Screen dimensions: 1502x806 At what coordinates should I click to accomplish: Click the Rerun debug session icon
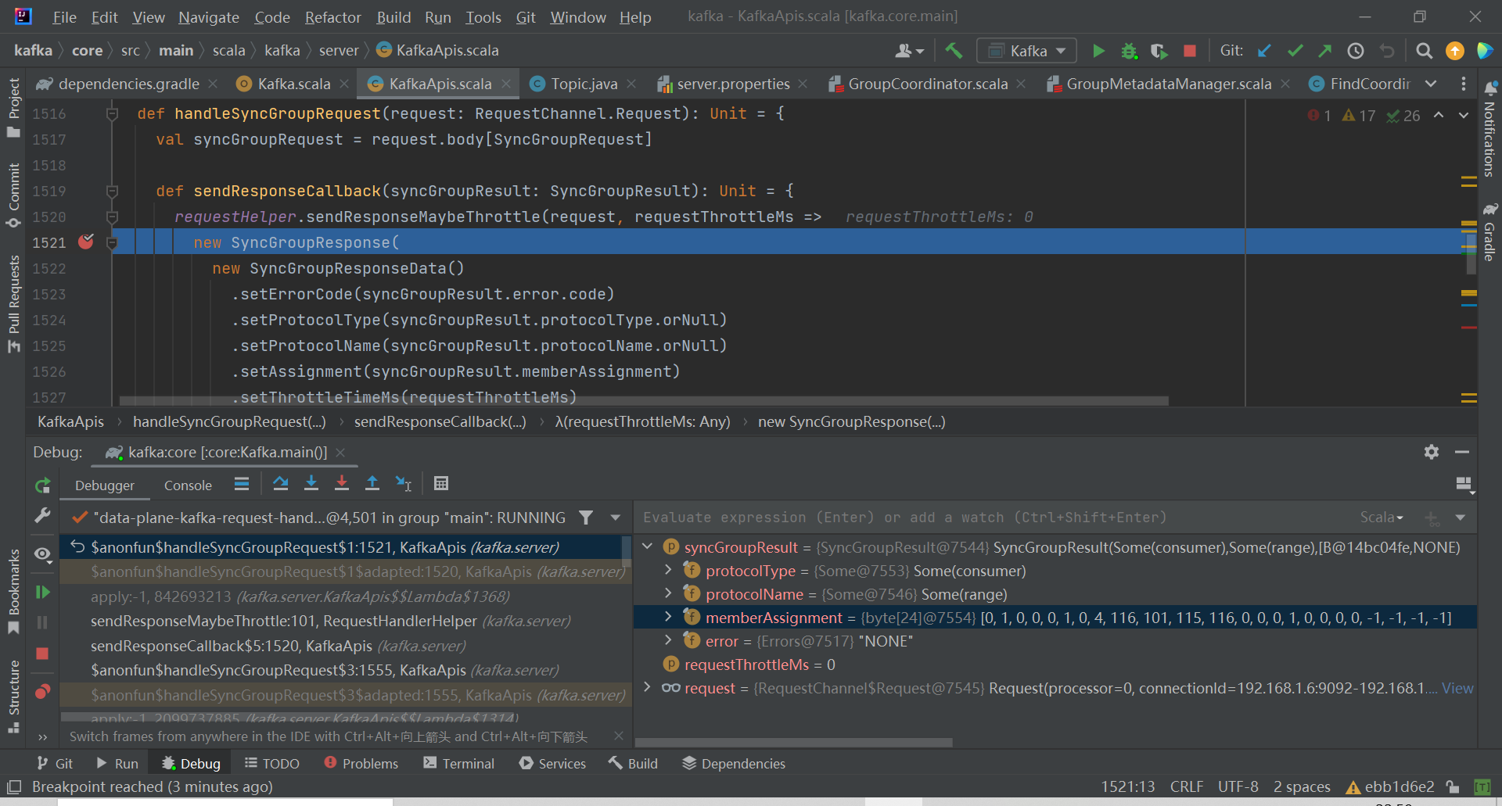click(x=43, y=485)
